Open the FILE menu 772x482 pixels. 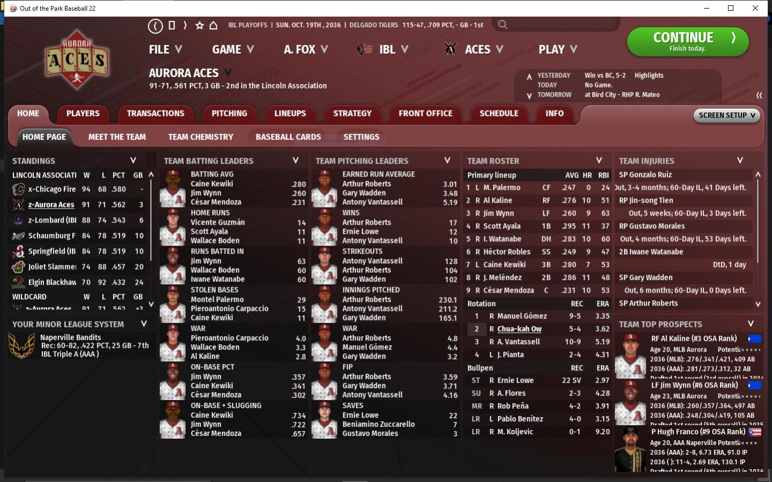click(165, 49)
